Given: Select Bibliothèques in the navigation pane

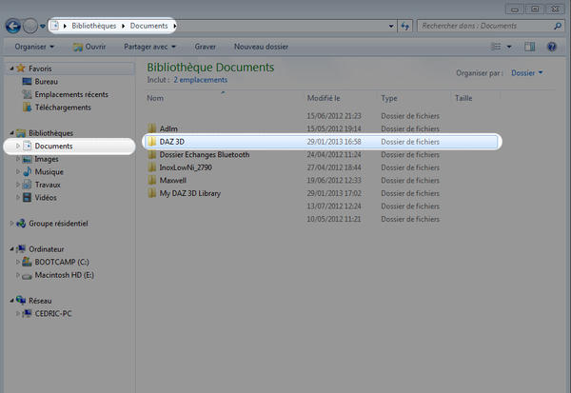Looking at the screenshot, I should (x=50, y=133).
